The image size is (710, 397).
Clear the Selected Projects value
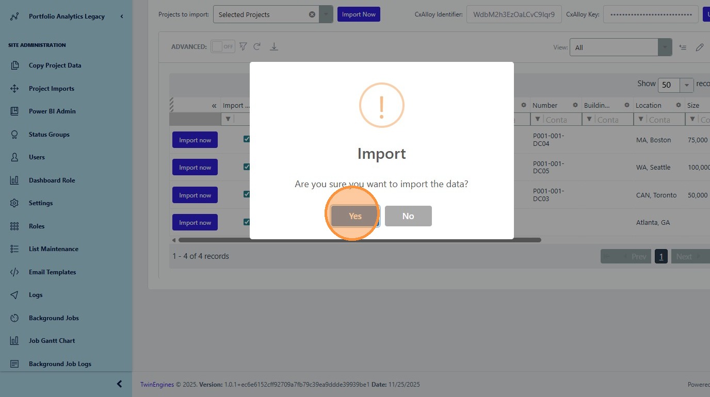[312, 14]
